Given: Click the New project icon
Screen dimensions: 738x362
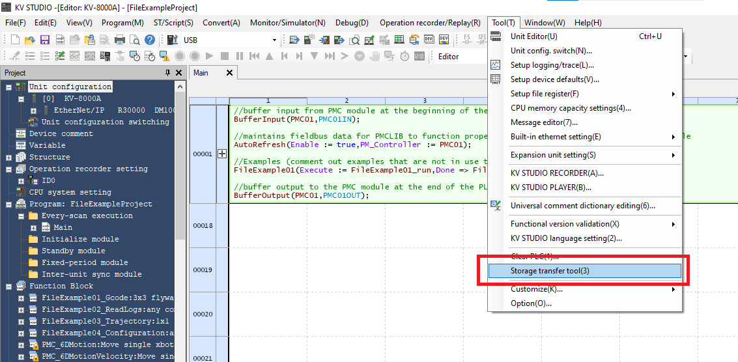Looking at the screenshot, I should click(14, 40).
